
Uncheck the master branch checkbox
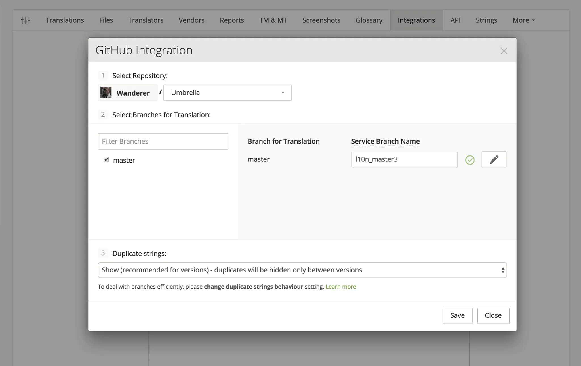pos(106,160)
